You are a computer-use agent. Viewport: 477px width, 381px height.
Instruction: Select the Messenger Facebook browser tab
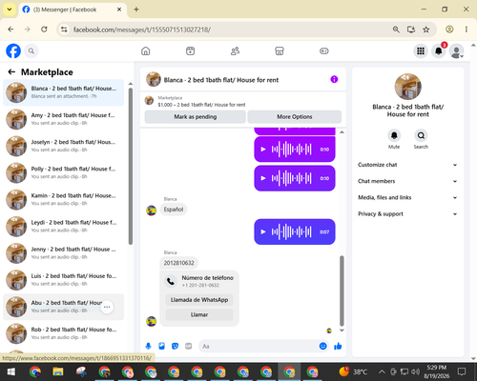(73, 10)
